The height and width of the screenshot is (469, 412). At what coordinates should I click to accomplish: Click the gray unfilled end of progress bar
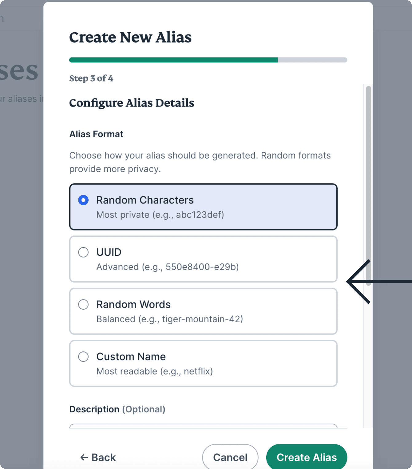click(312, 60)
